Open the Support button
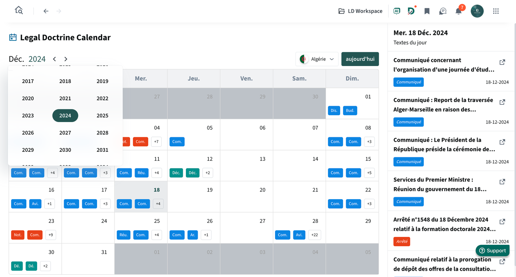 pos(492,251)
